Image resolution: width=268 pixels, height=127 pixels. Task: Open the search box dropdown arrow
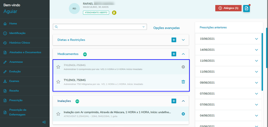pyautogui.click(x=144, y=27)
